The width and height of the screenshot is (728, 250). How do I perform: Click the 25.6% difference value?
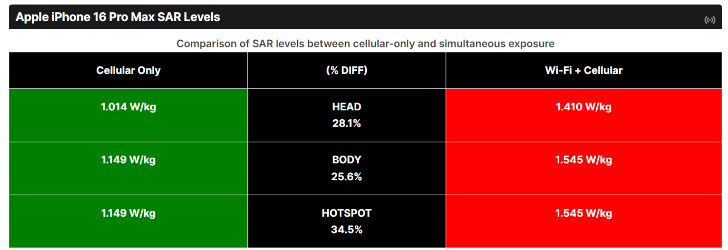point(346,177)
